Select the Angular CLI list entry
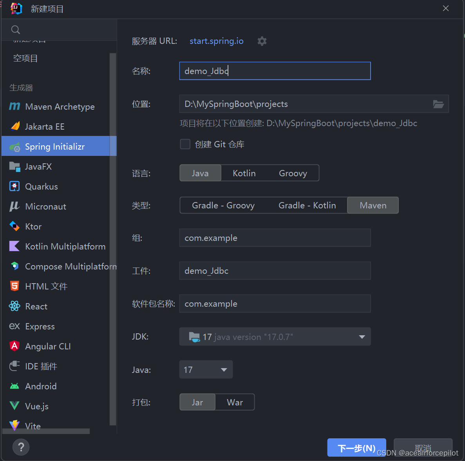Image resolution: width=465 pixels, height=461 pixels. [56, 346]
